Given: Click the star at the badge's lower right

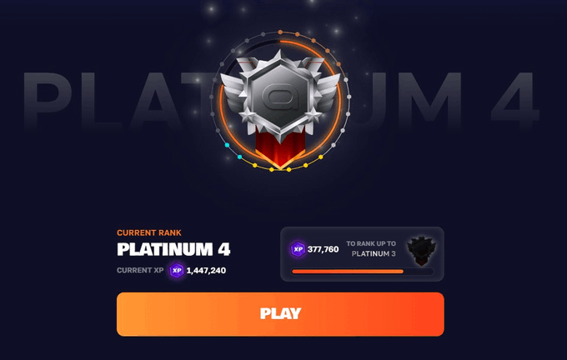Looking at the screenshot, I should pos(313,115).
